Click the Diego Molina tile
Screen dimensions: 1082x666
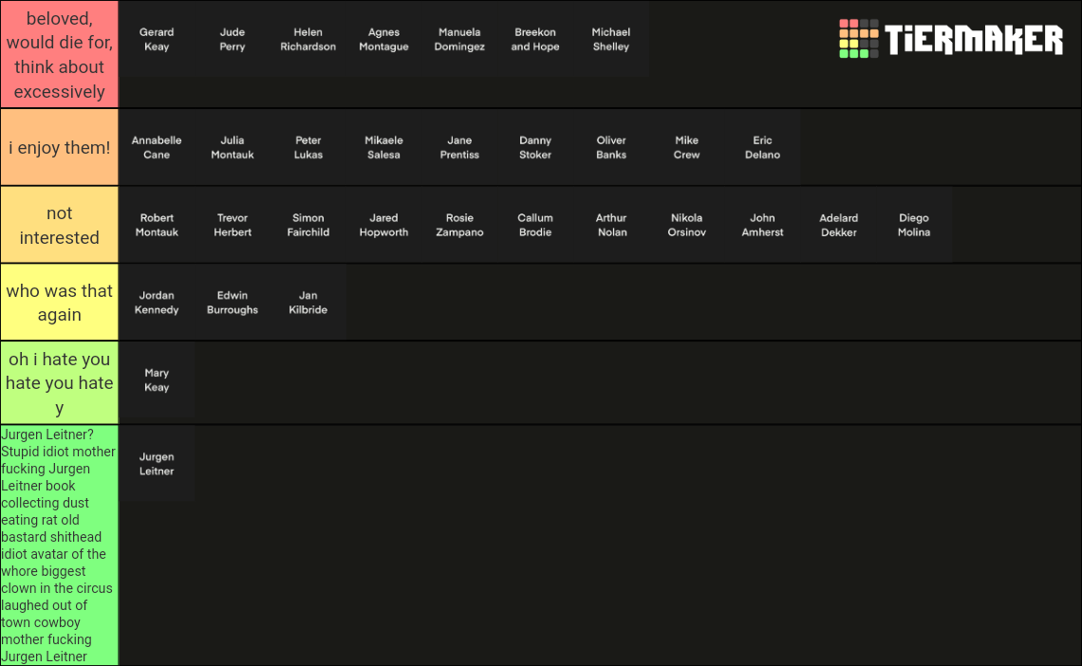pos(914,225)
